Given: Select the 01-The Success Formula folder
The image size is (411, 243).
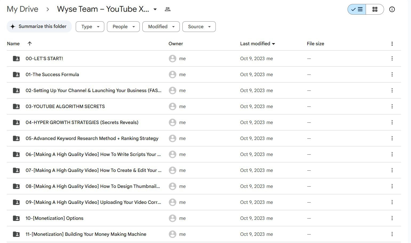Looking at the screenshot, I should click(204, 75).
